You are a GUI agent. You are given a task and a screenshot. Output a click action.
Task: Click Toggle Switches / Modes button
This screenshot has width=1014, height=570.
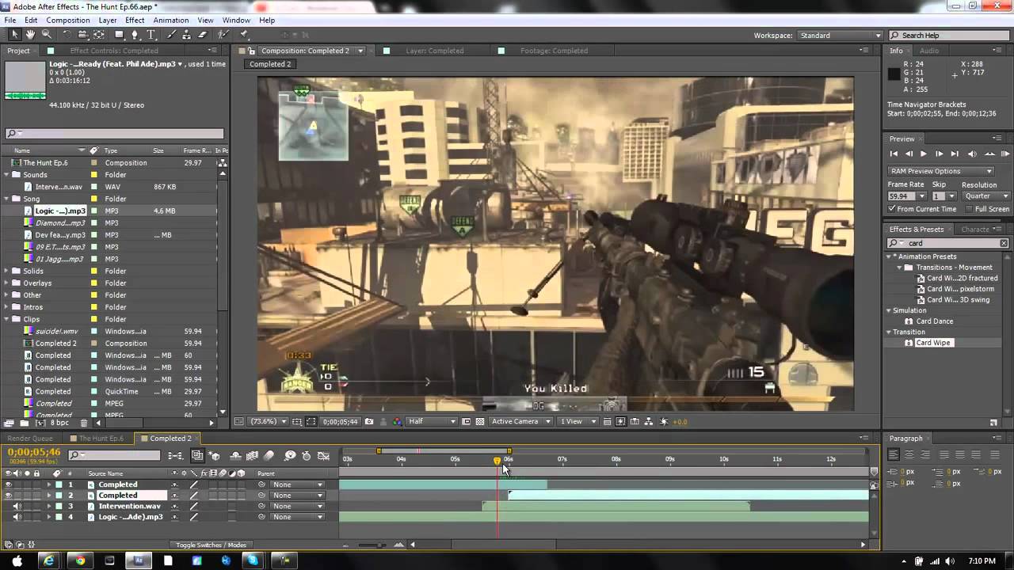(x=211, y=545)
